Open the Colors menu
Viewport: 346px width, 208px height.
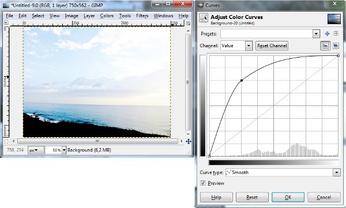[107, 16]
